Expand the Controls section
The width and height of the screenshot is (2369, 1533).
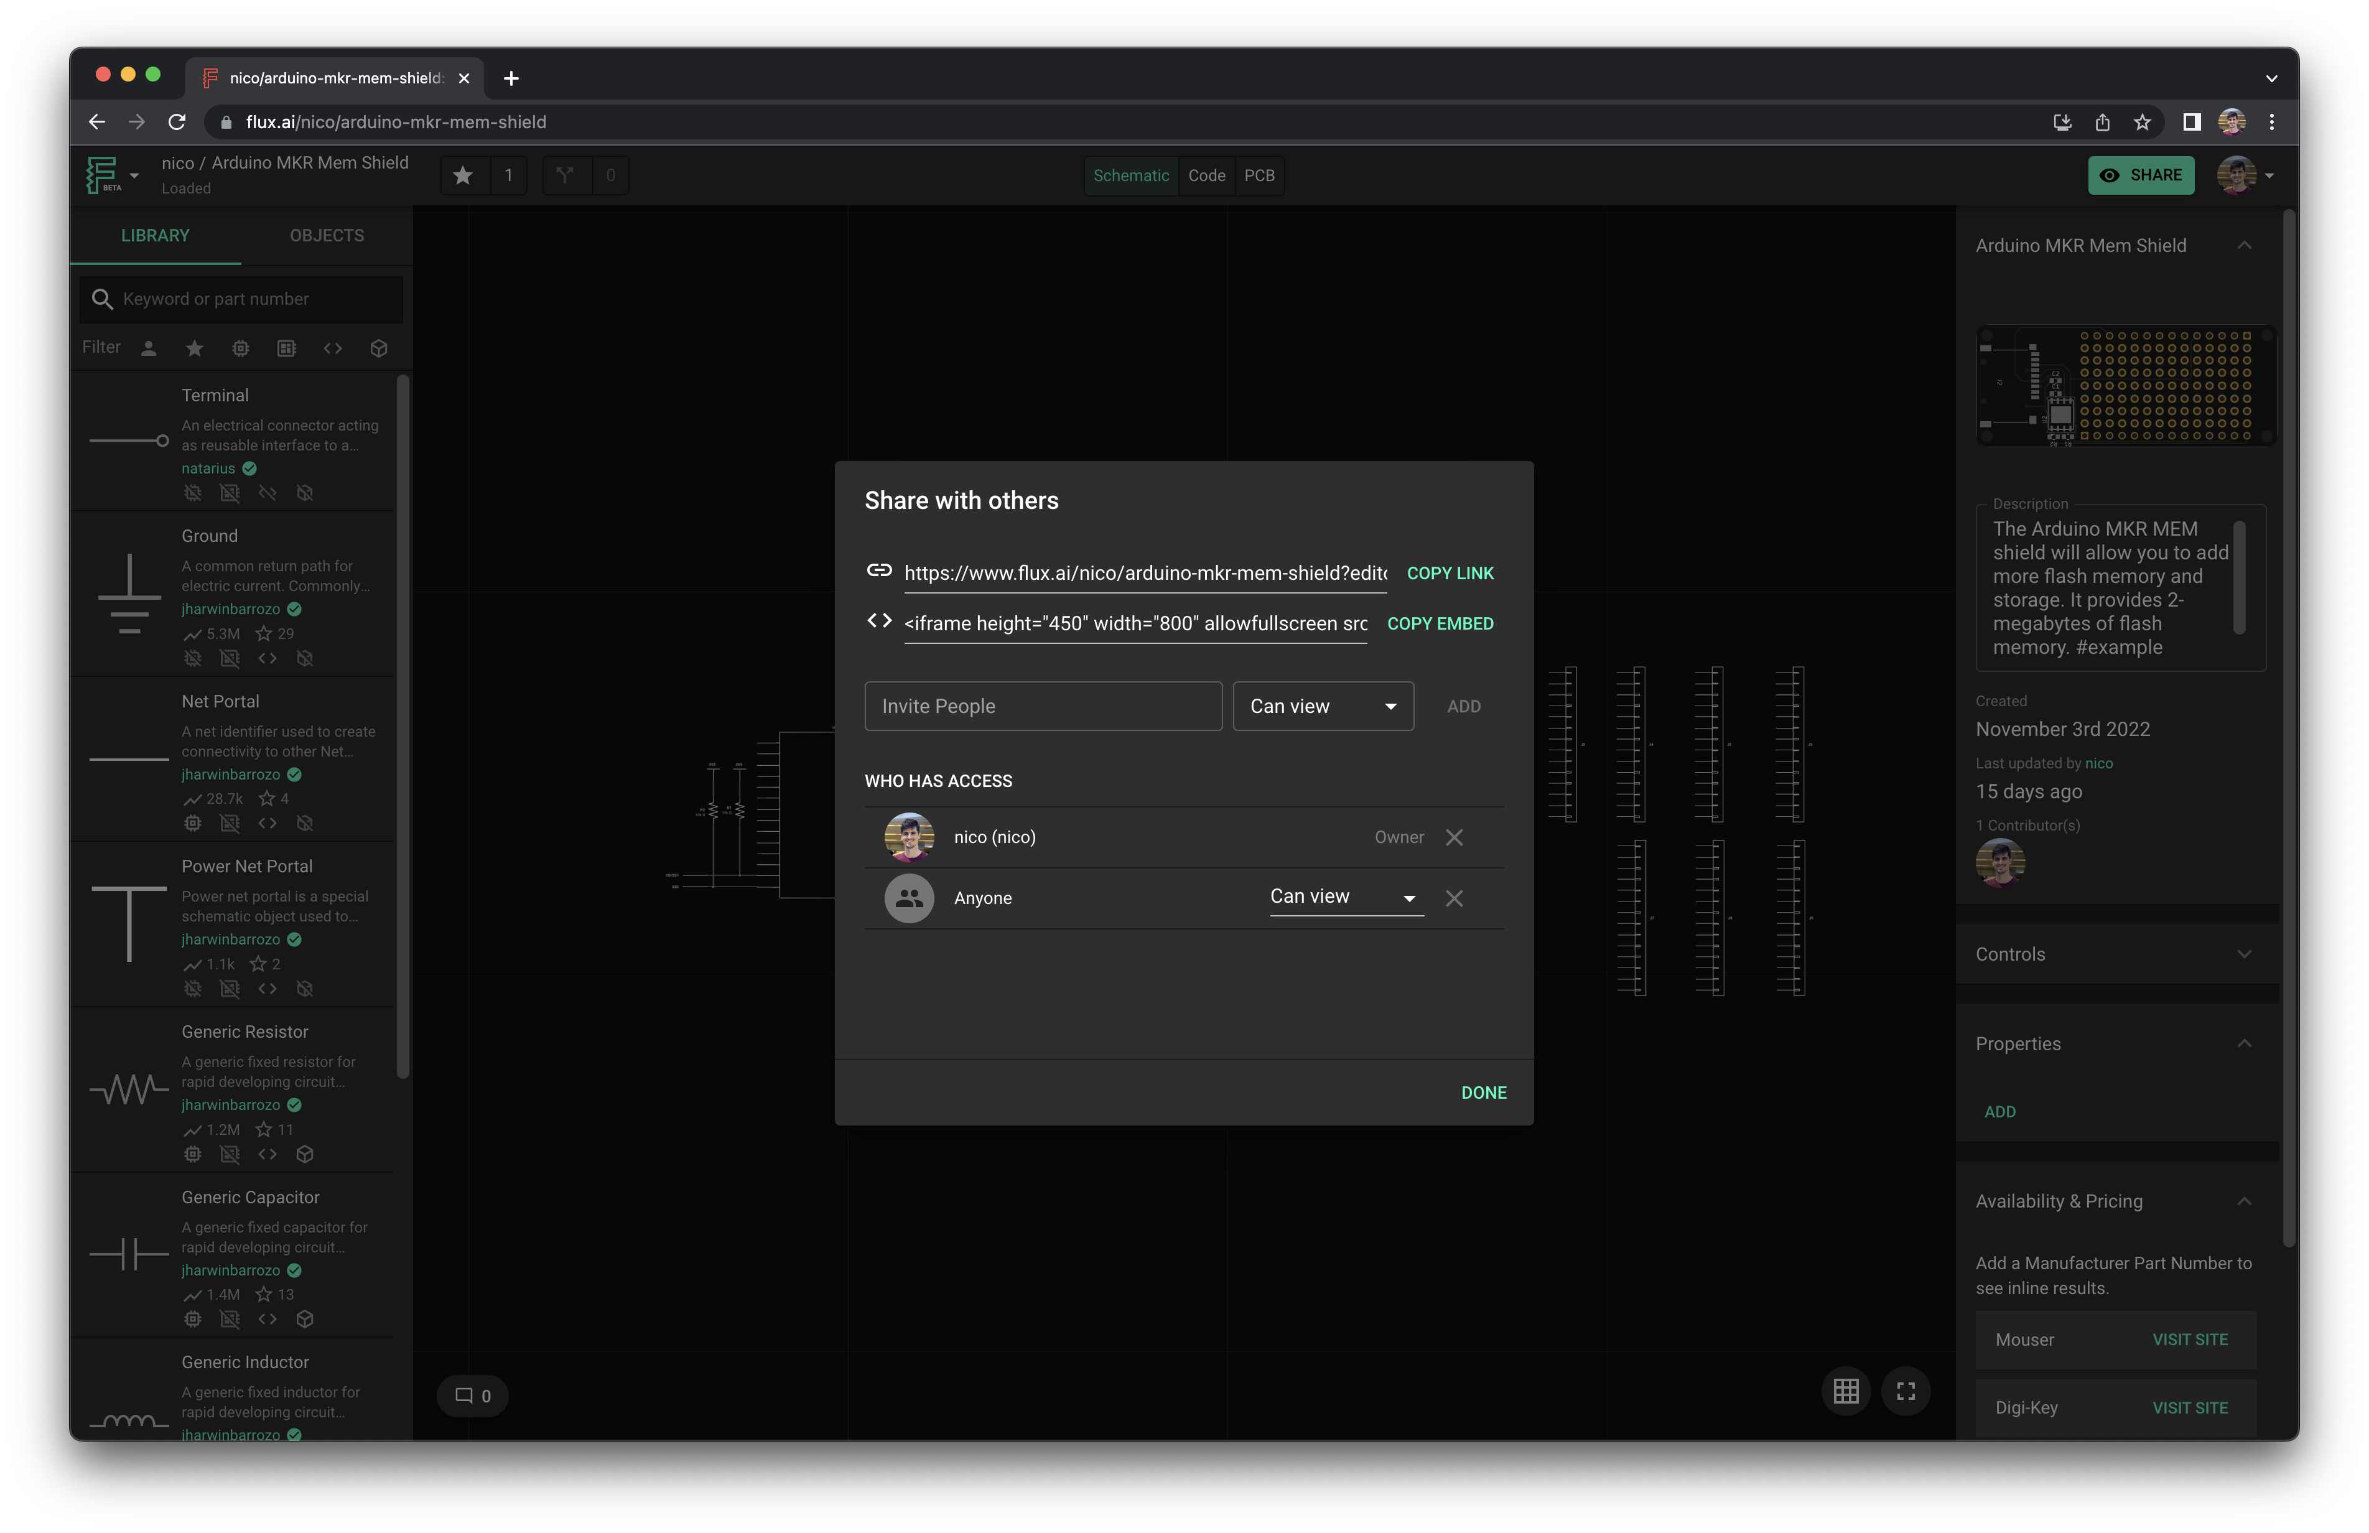click(2243, 954)
